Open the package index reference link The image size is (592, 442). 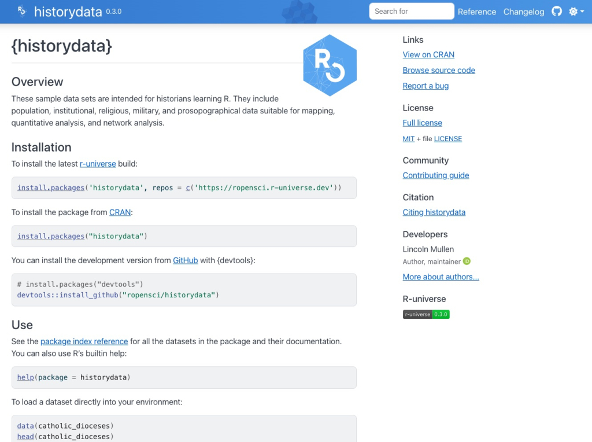(x=84, y=341)
